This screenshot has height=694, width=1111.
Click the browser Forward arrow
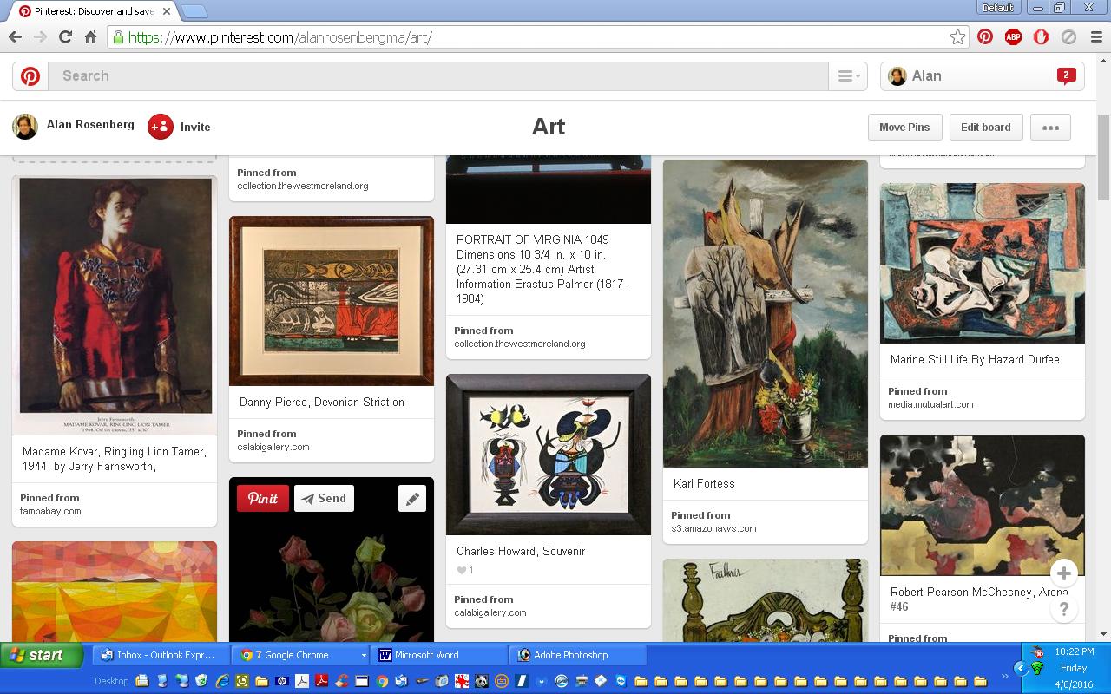click(x=40, y=37)
